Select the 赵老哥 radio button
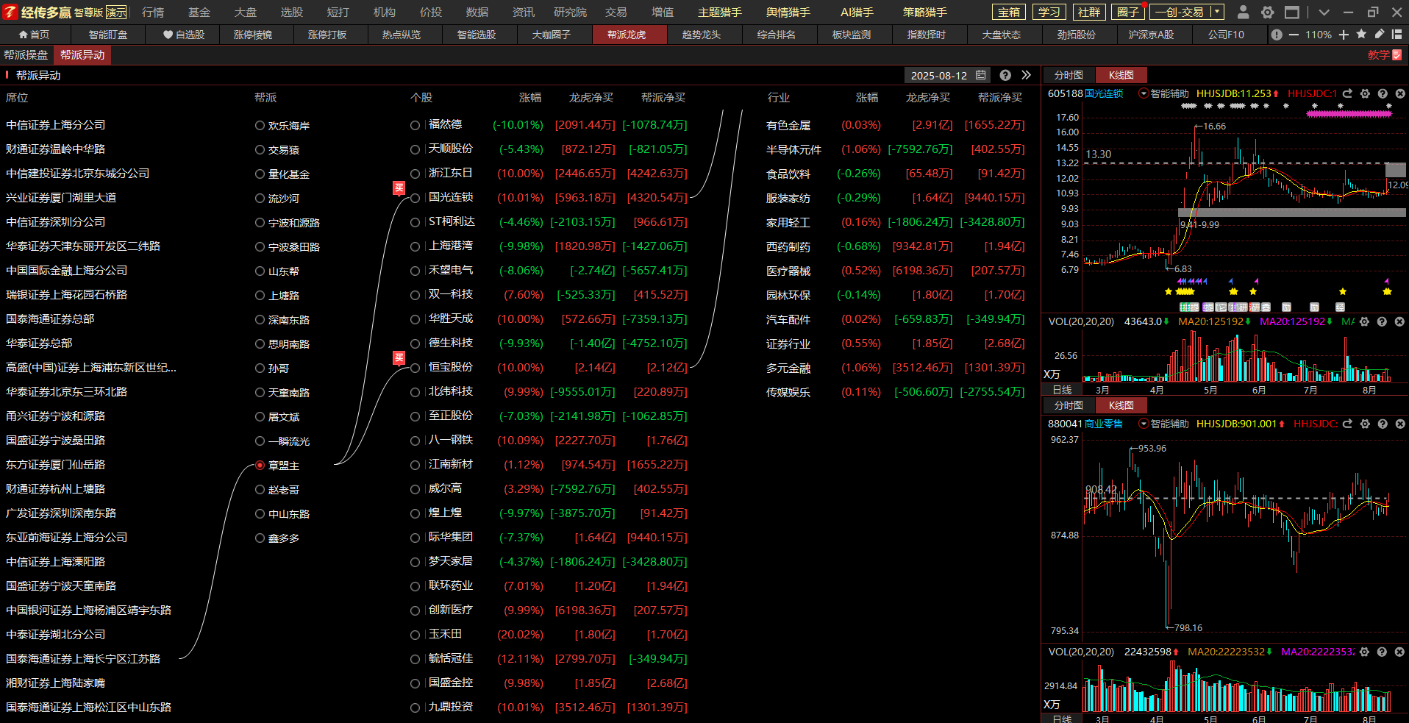The height and width of the screenshot is (723, 1409). (x=260, y=490)
